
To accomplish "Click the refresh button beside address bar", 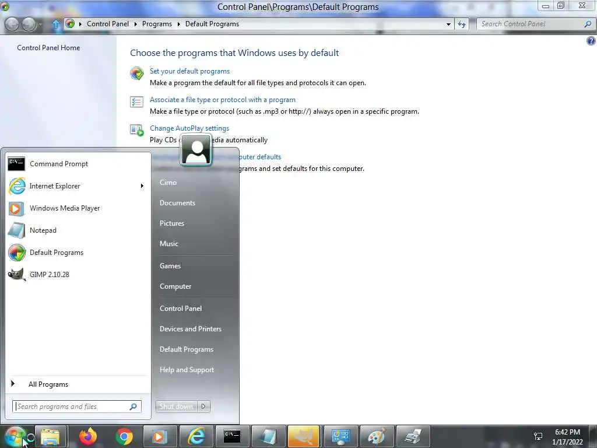I will click(462, 24).
